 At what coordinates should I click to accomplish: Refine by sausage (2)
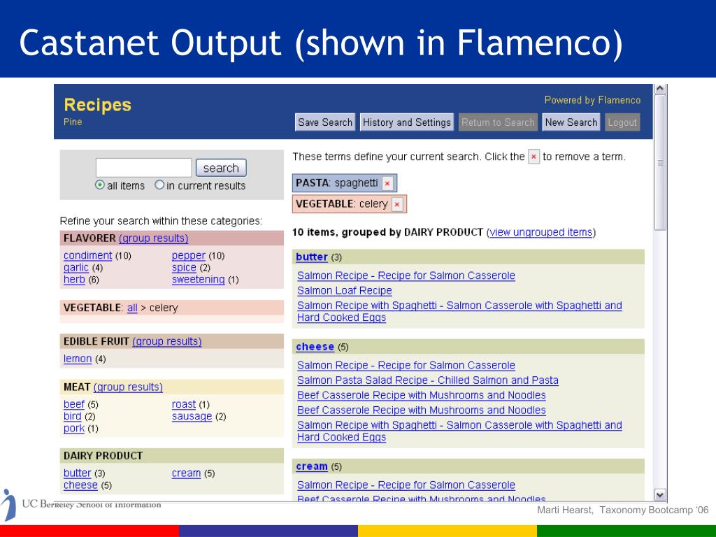[x=192, y=416]
